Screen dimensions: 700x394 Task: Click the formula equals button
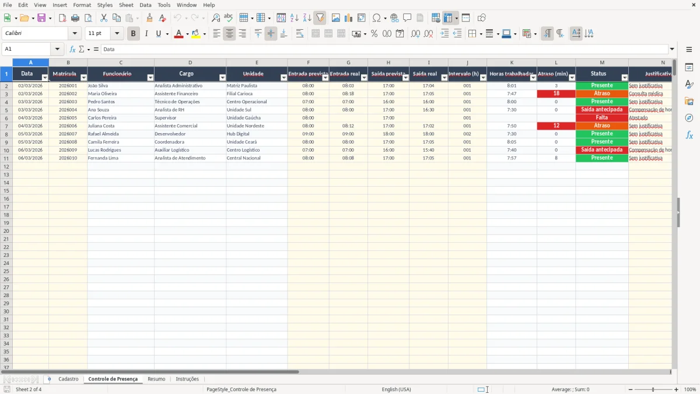coord(96,50)
